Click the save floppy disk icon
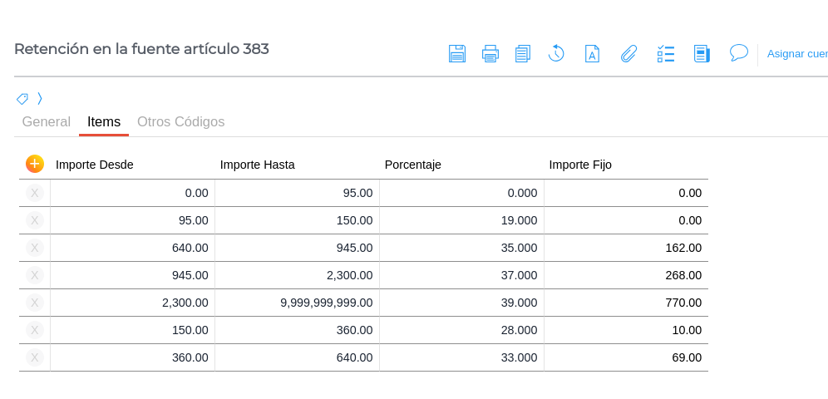Image resolution: width=828 pixels, height=399 pixels. 456,54
